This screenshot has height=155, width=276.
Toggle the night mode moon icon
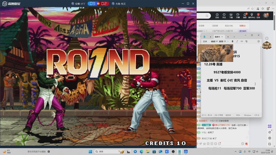click(x=270, y=132)
